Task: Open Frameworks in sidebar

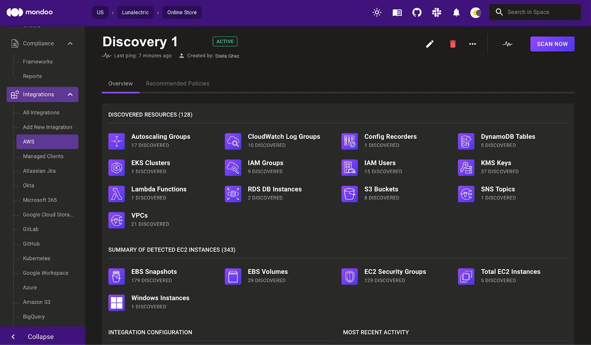Action: [38, 62]
